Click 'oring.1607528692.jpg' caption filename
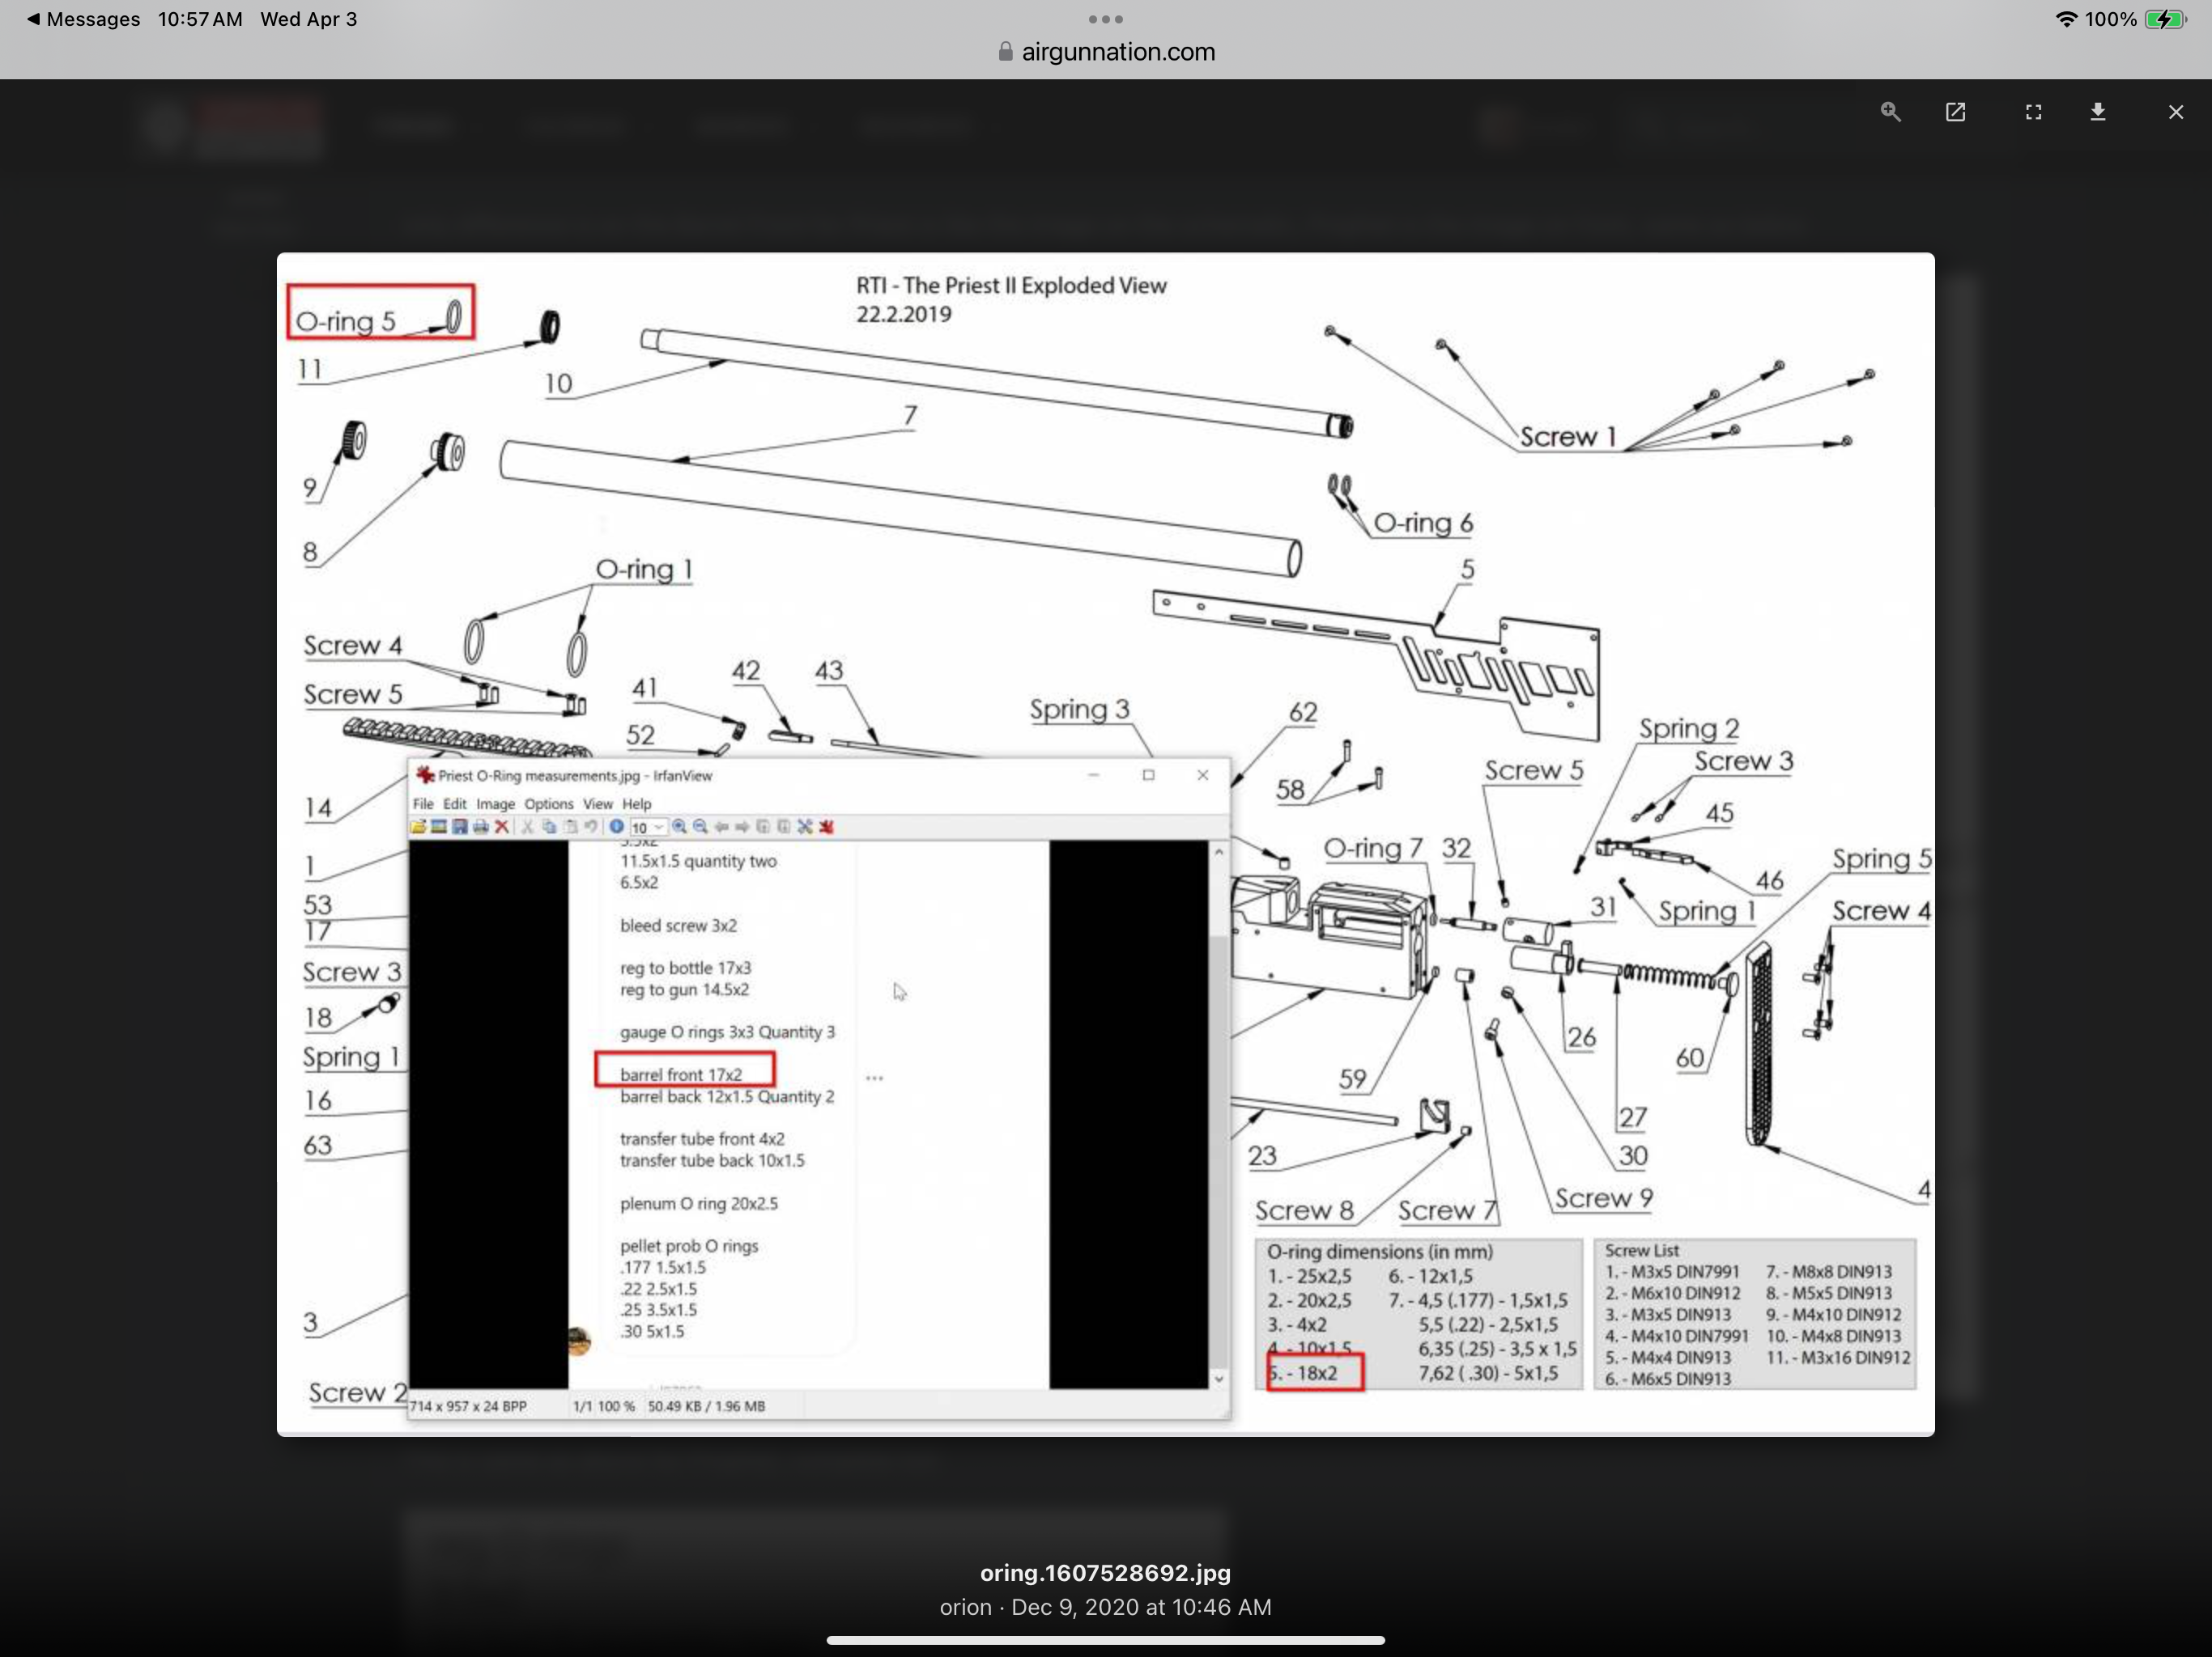 (x=1105, y=1572)
